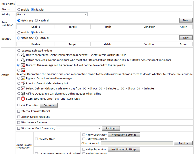Select Match all for Rule Condition
The width and height of the screenshot is (194, 154).
pyautogui.click(x=37, y=20)
